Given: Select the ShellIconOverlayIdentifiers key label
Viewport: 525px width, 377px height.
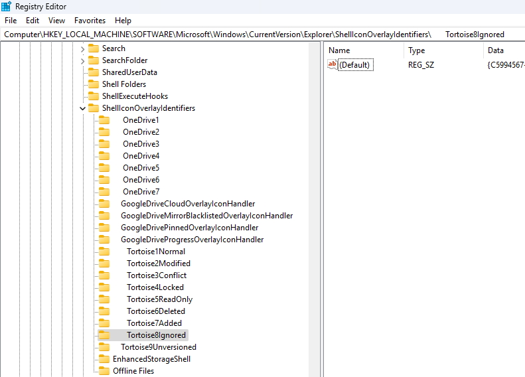Looking at the screenshot, I should pos(148,108).
